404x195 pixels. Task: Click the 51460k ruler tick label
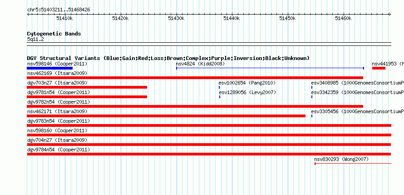point(343,18)
